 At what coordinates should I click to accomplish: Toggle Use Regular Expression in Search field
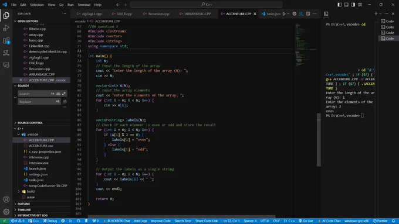tap(63, 94)
